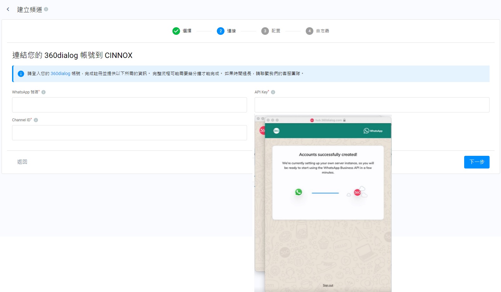The height and width of the screenshot is (292, 501).
Task: Click the 連接 step label
Action: click(231, 31)
